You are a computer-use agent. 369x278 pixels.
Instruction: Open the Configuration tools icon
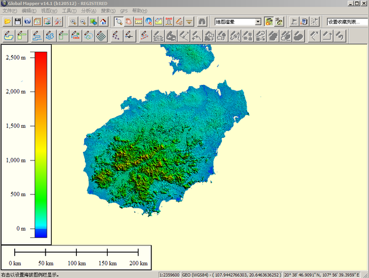(58, 22)
